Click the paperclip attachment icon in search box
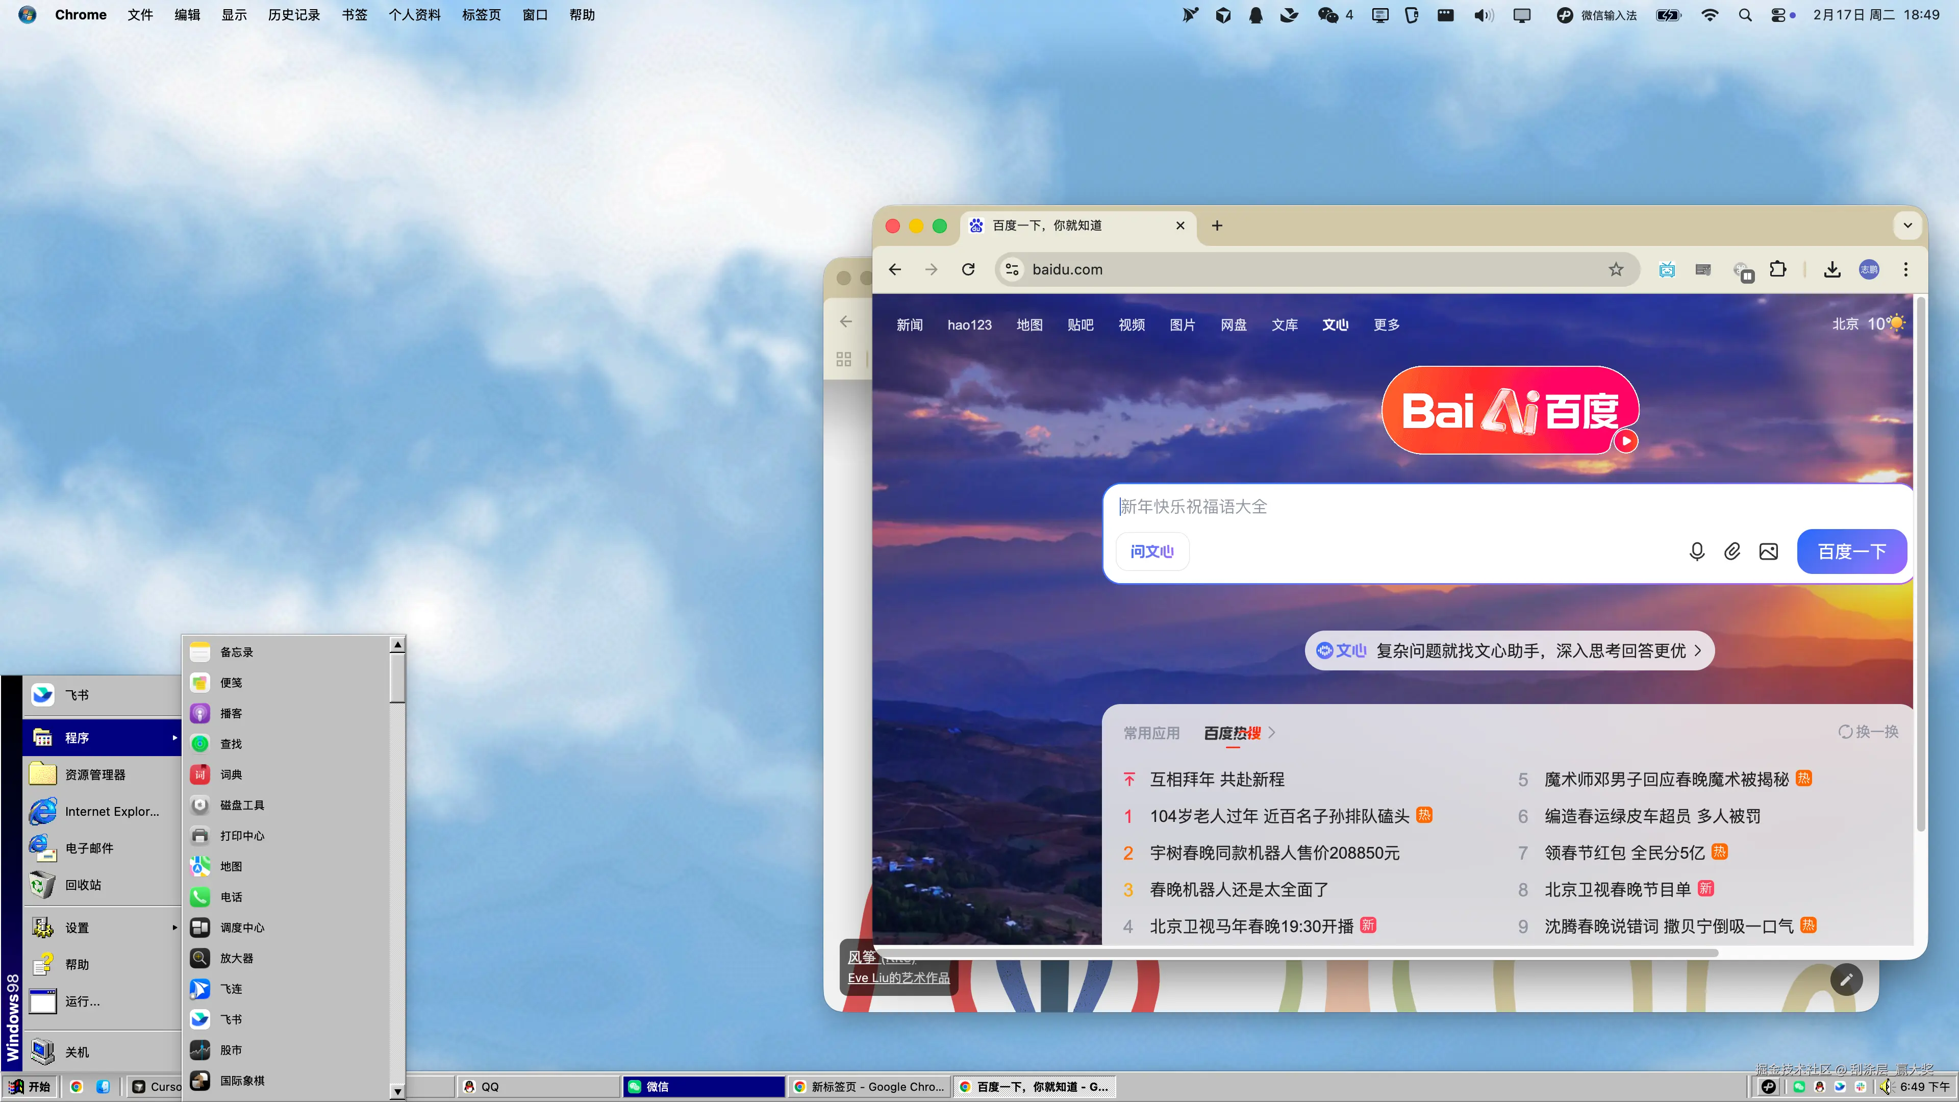1959x1102 pixels. click(x=1731, y=552)
